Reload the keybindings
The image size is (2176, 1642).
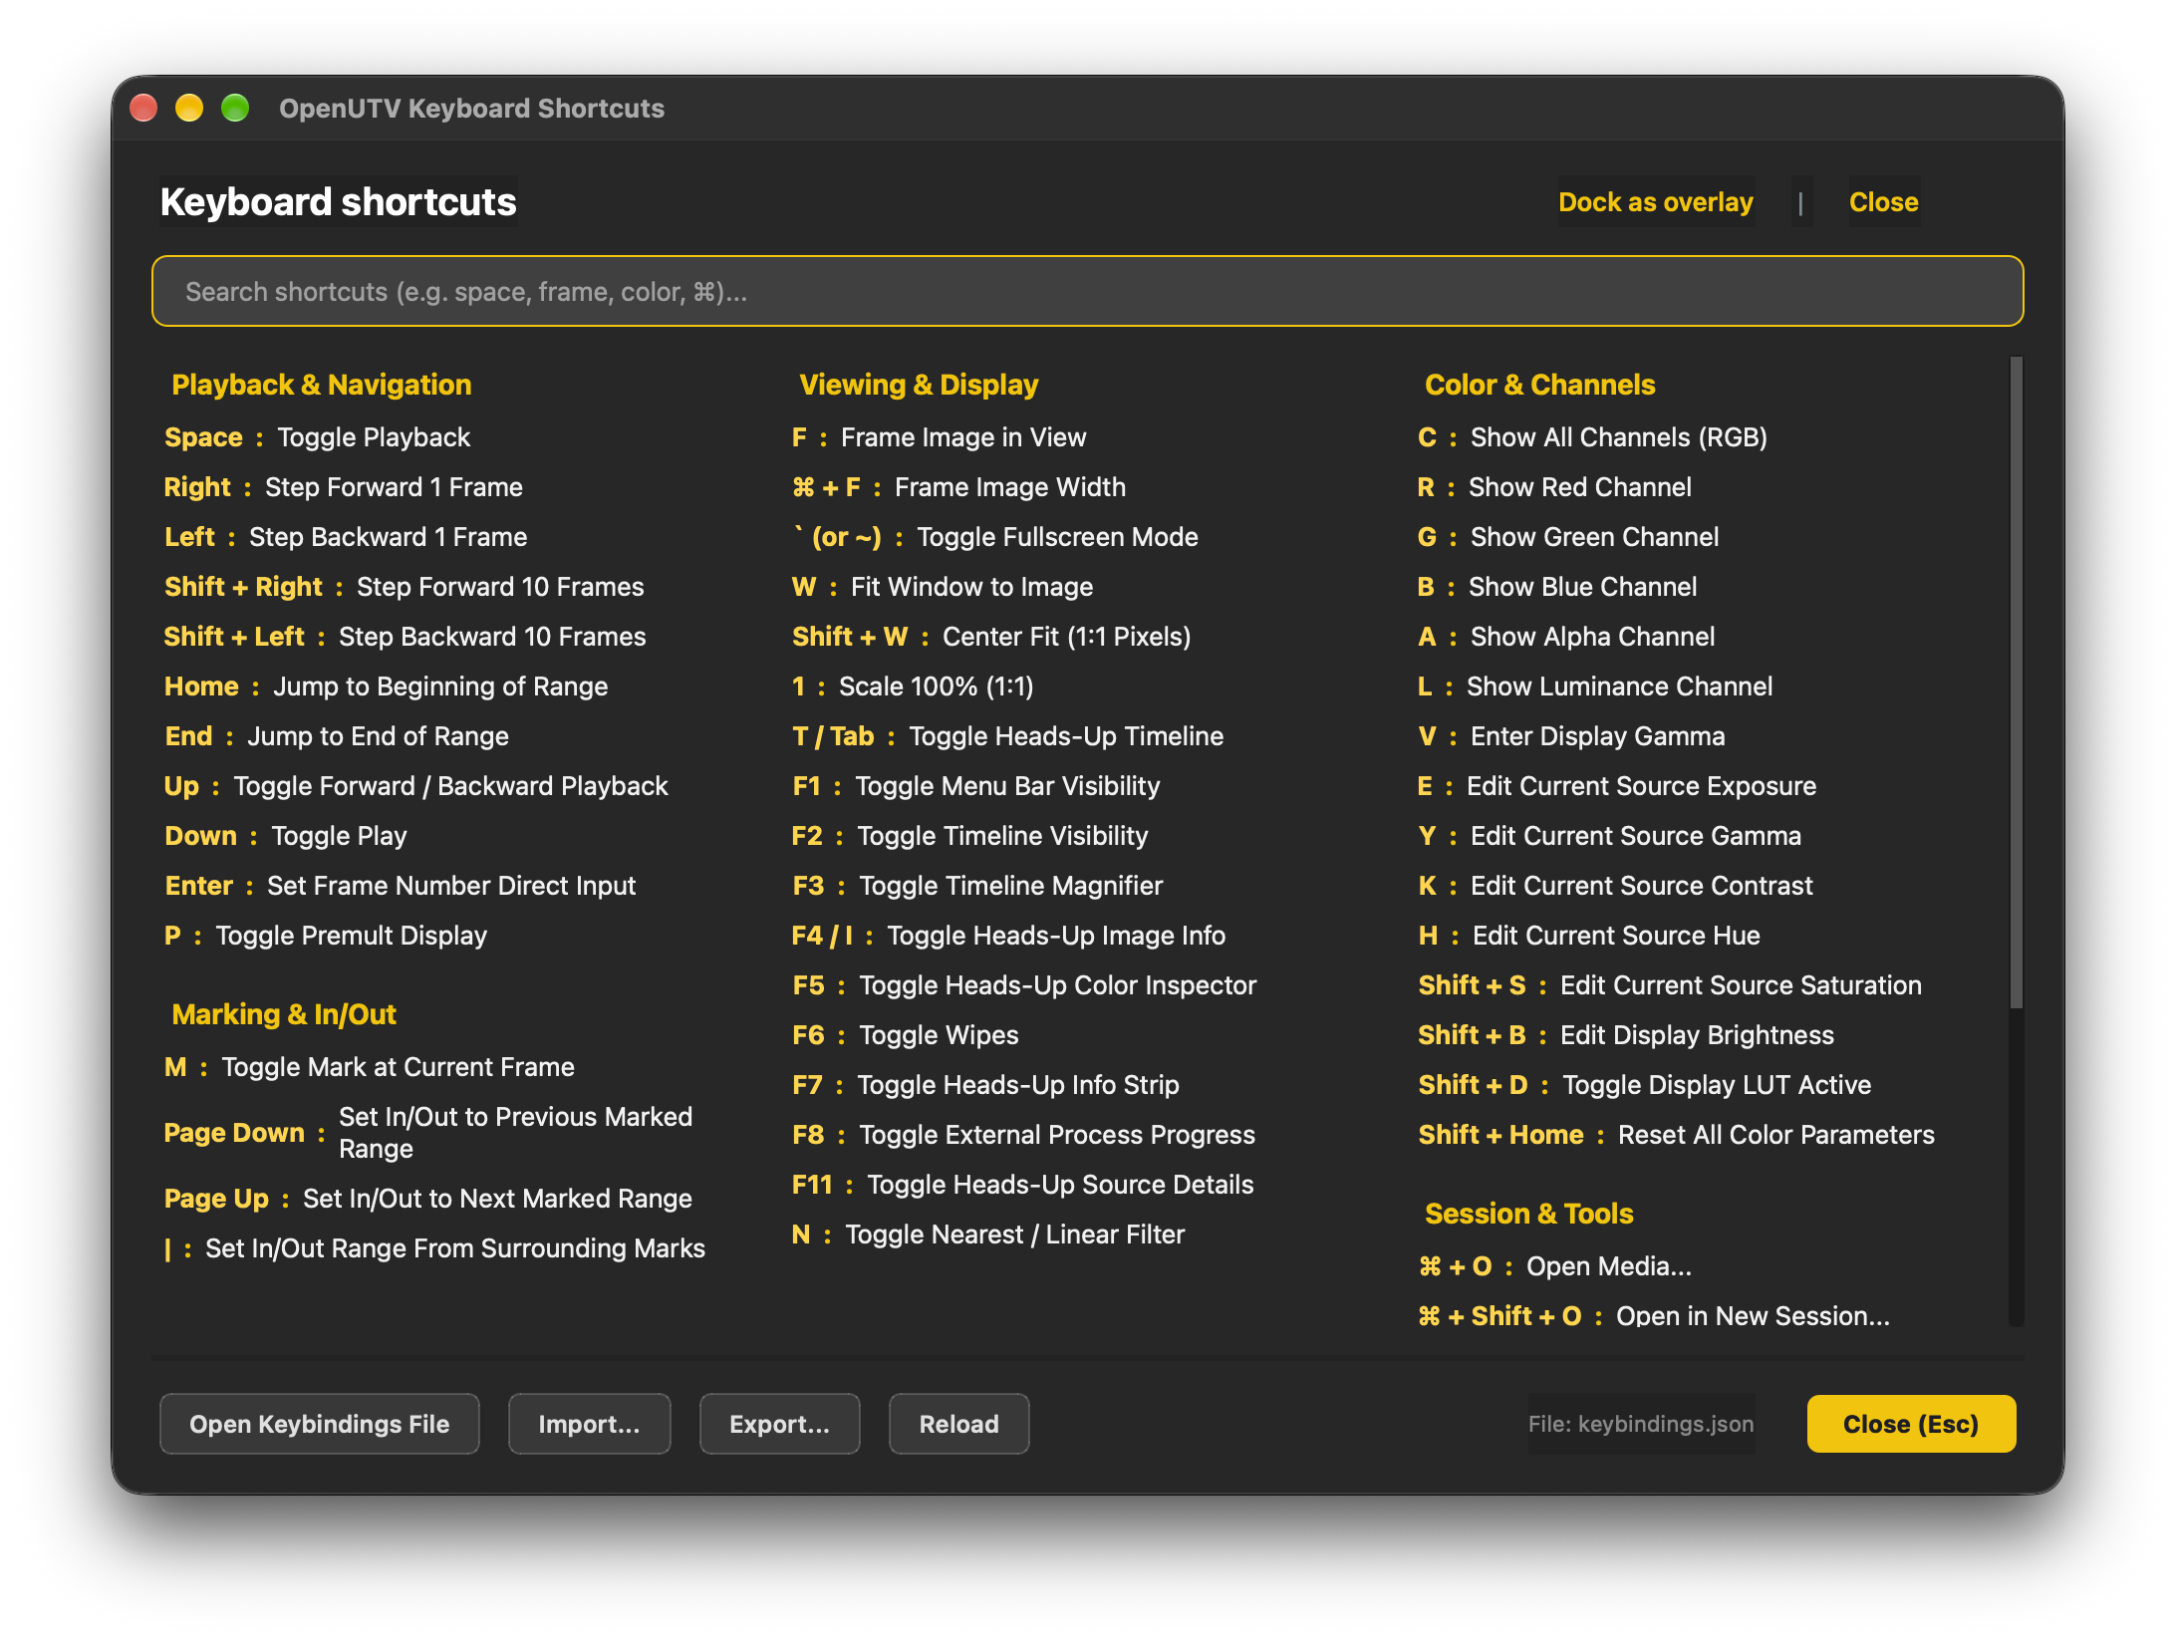pos(958,1424)
